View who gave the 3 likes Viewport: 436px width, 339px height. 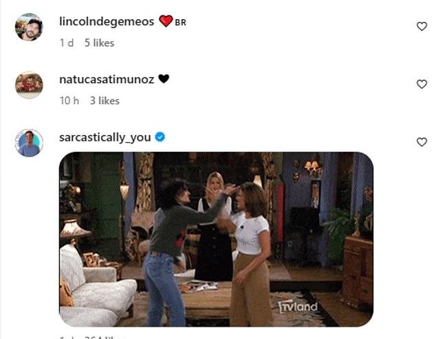click(x=105, y=101)
